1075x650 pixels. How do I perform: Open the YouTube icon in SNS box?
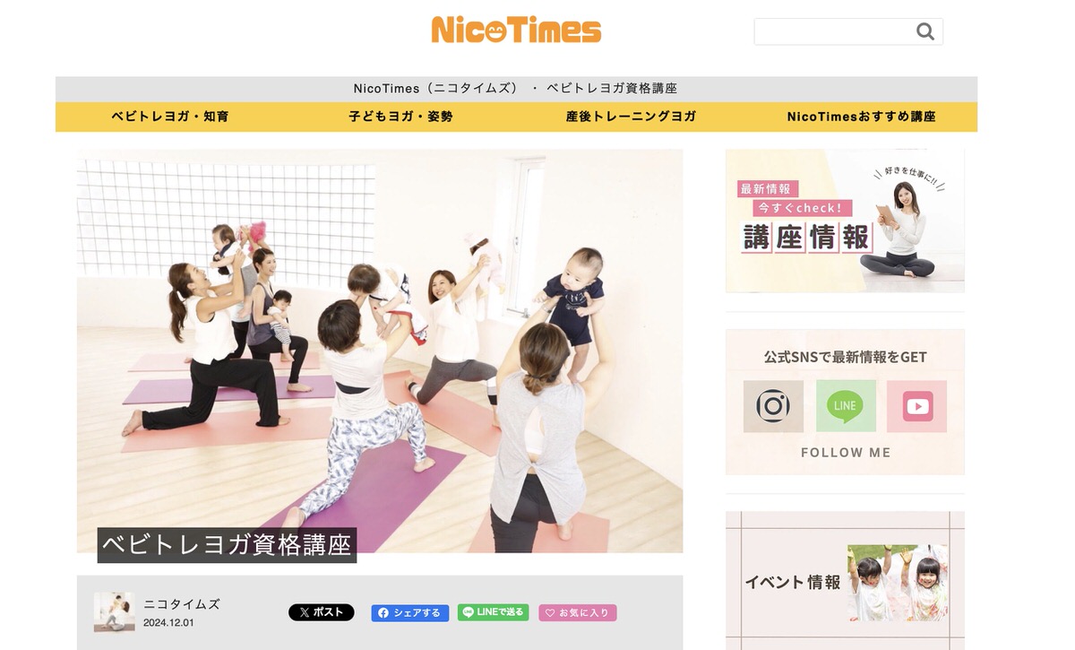click(916, 406)
